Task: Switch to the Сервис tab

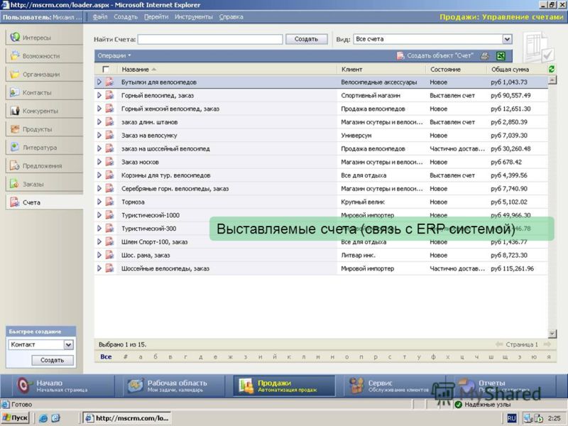Action: 393,386
